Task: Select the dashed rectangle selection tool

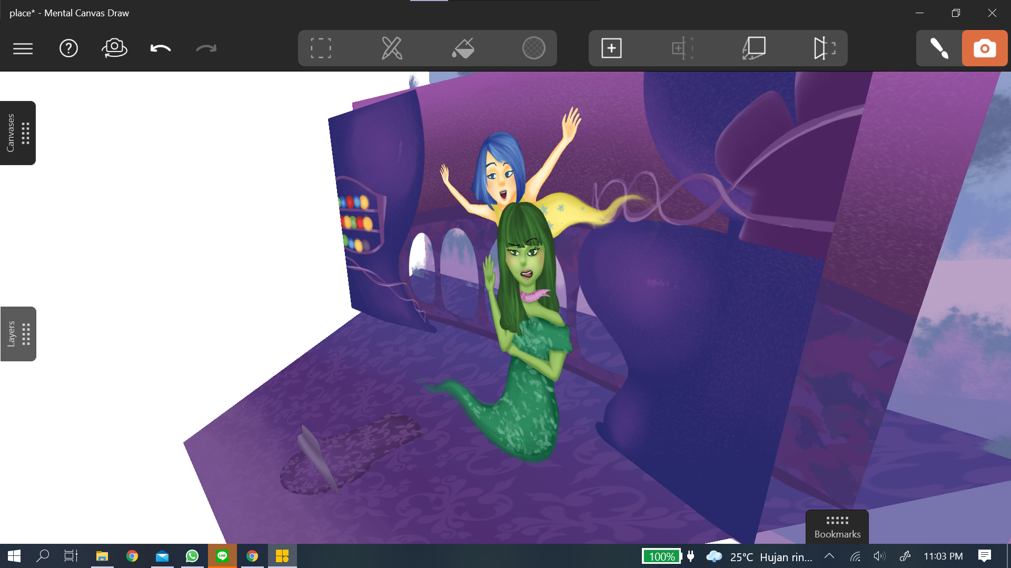Action: tap(321, 48)
